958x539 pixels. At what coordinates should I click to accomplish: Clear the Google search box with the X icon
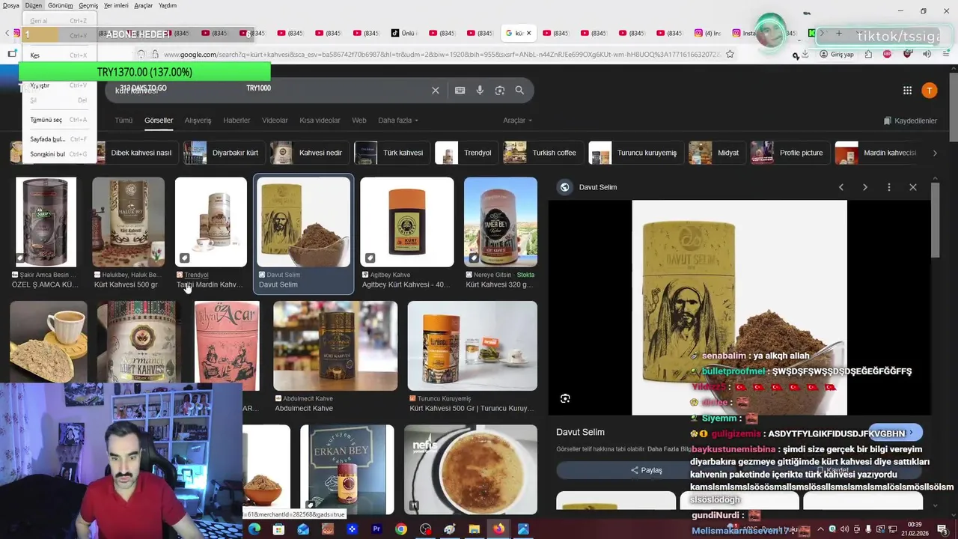[435, 91]
